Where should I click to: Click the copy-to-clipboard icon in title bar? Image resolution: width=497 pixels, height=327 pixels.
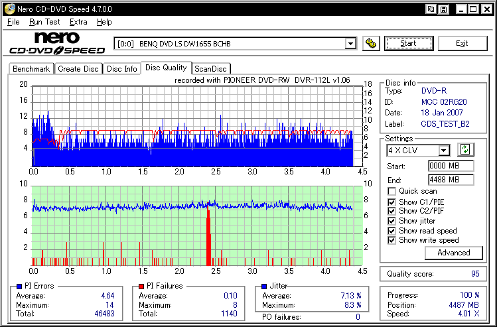click(x=431, y=9)
